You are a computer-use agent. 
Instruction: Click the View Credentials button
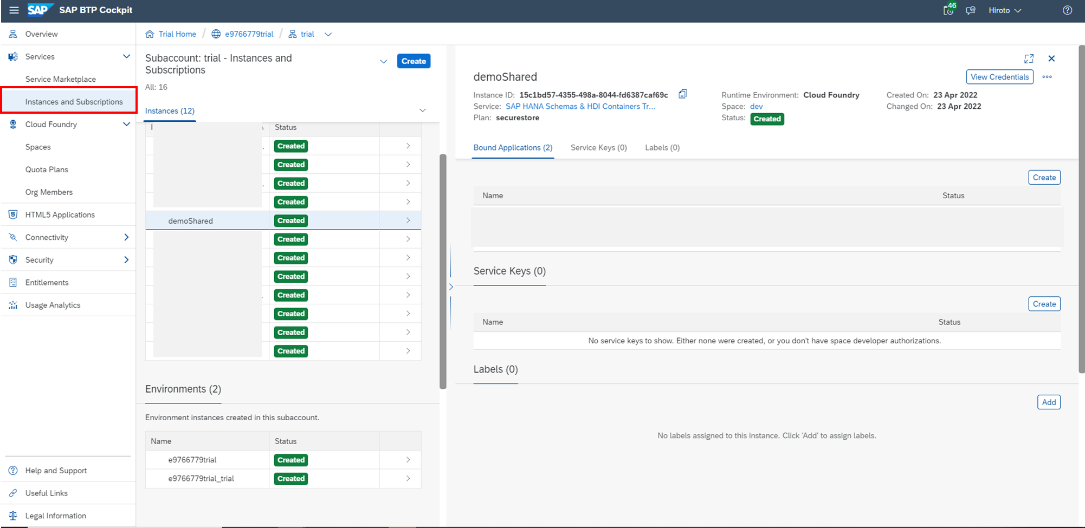click(x=999, y=76)
